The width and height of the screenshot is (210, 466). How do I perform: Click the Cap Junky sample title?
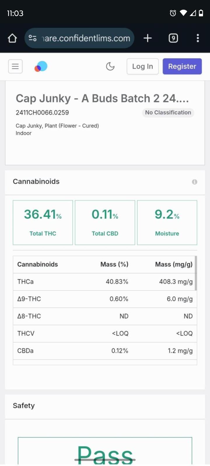102,98
